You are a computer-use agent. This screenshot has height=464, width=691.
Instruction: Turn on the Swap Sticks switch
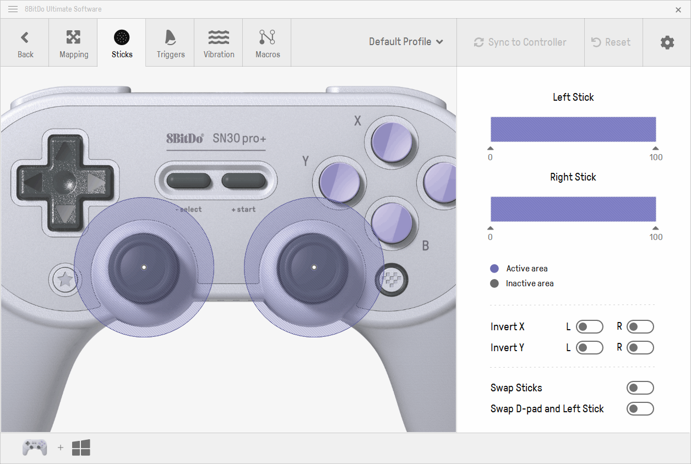click(640, 388)
